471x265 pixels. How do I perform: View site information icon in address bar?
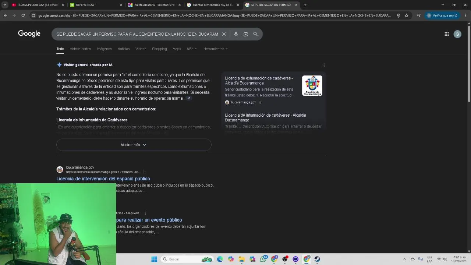click(33, 15)
